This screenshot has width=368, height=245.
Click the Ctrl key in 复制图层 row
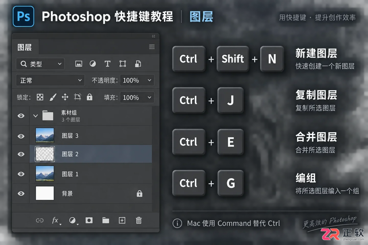point(189,100)
